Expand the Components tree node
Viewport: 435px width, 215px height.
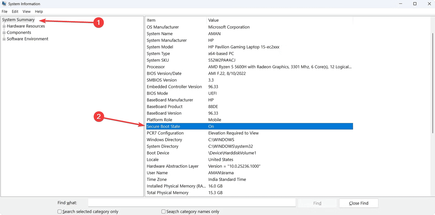[4, 33]
